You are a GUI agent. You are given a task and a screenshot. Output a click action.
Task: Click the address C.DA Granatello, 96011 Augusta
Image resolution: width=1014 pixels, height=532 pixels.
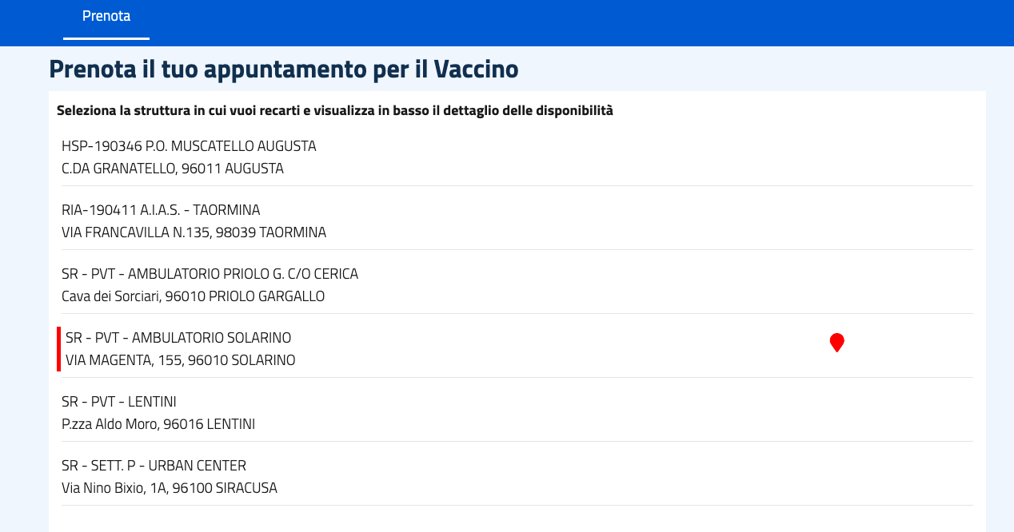[x=173, y=168]
